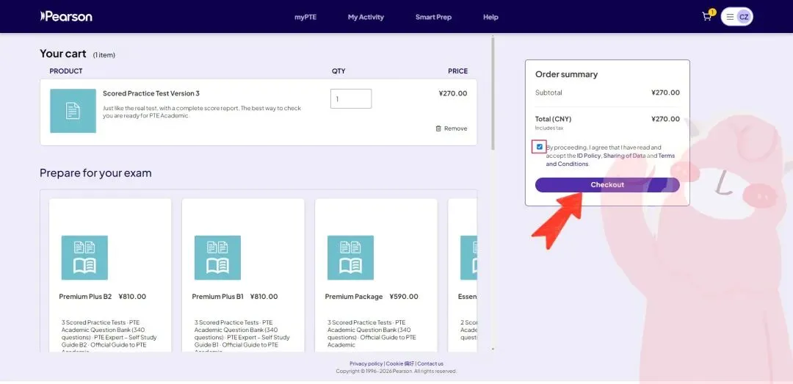Select the Scored Practice Test Version 3 title
Viewport: 793px width, 384px height.
(x=151, y=93)
